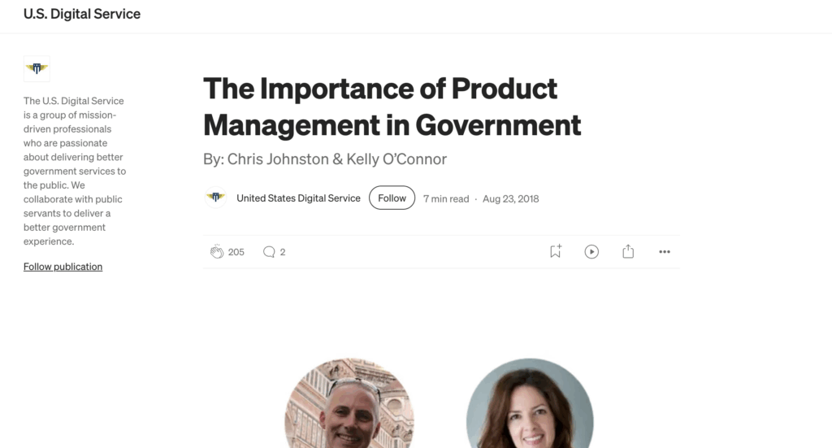The width and height of the screenshot is (832, 448).
Task: Click the small author avatar next to byline
Action: click(215, 198)
